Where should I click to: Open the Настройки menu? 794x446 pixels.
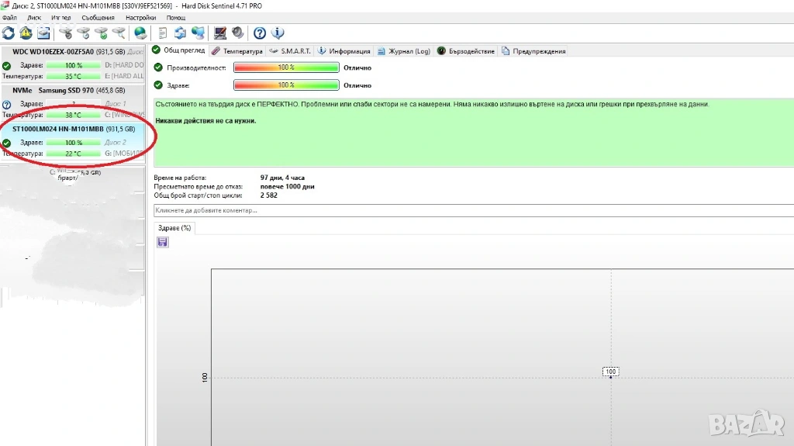pyautogui.click(x=140, y=17)
